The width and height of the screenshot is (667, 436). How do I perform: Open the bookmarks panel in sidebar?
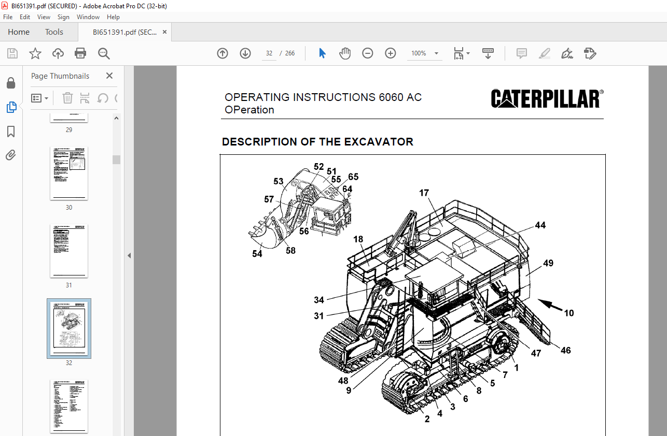11,132
